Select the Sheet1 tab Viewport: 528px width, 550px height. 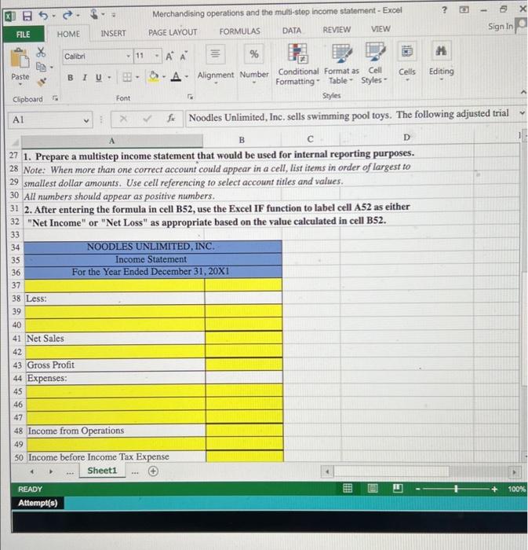(102, 471)
